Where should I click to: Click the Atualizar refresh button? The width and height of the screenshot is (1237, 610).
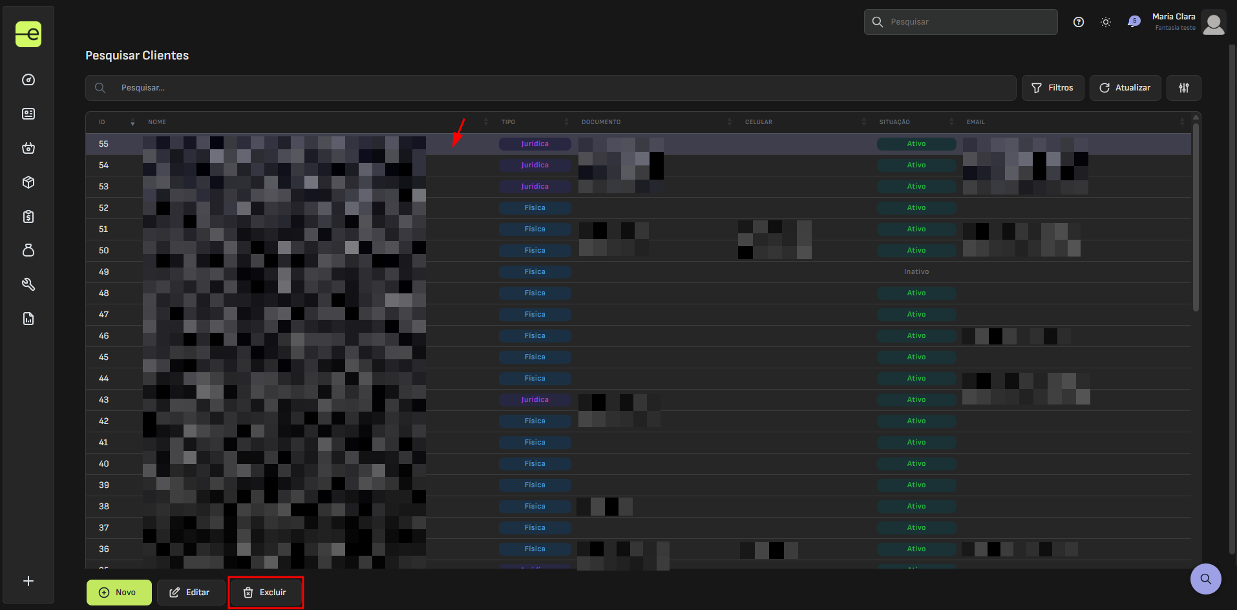(1125, 88)
